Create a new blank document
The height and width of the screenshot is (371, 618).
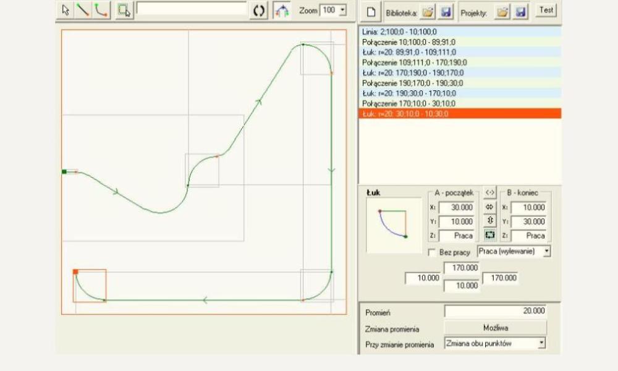371,12
